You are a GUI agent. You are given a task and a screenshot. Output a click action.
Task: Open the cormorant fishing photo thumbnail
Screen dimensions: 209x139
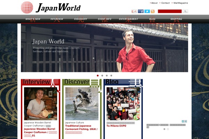pos(82,104)
